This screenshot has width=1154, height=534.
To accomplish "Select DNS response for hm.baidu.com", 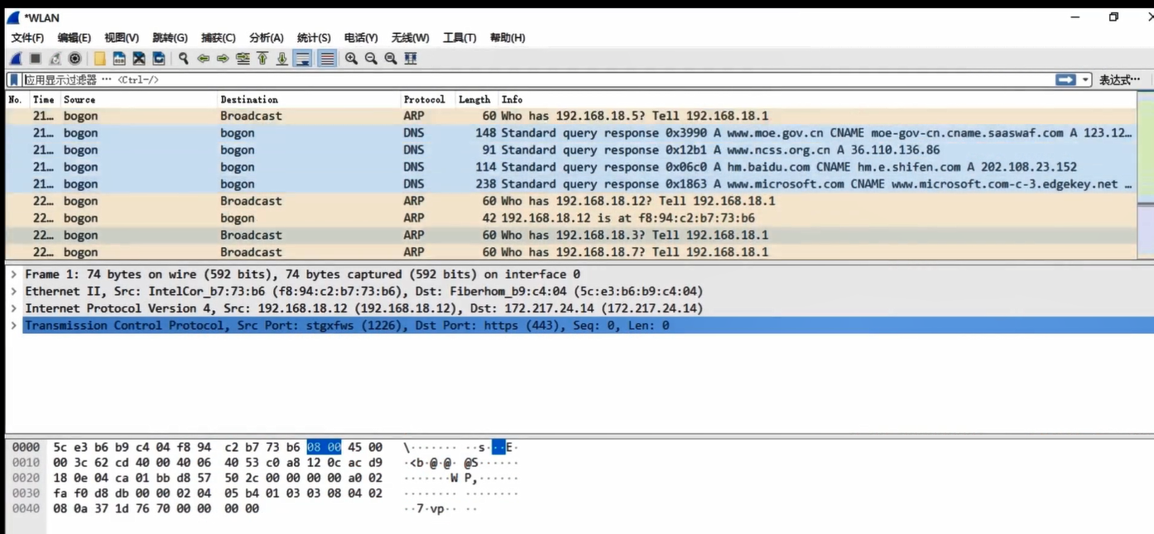I will click(571, 167).
